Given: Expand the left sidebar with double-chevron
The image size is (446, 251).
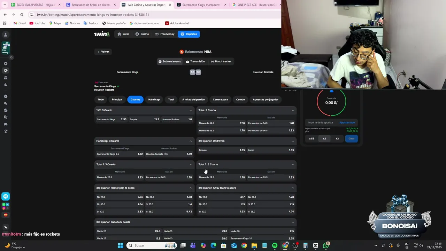Looking at the screenshot, I should tap(11, 57).
